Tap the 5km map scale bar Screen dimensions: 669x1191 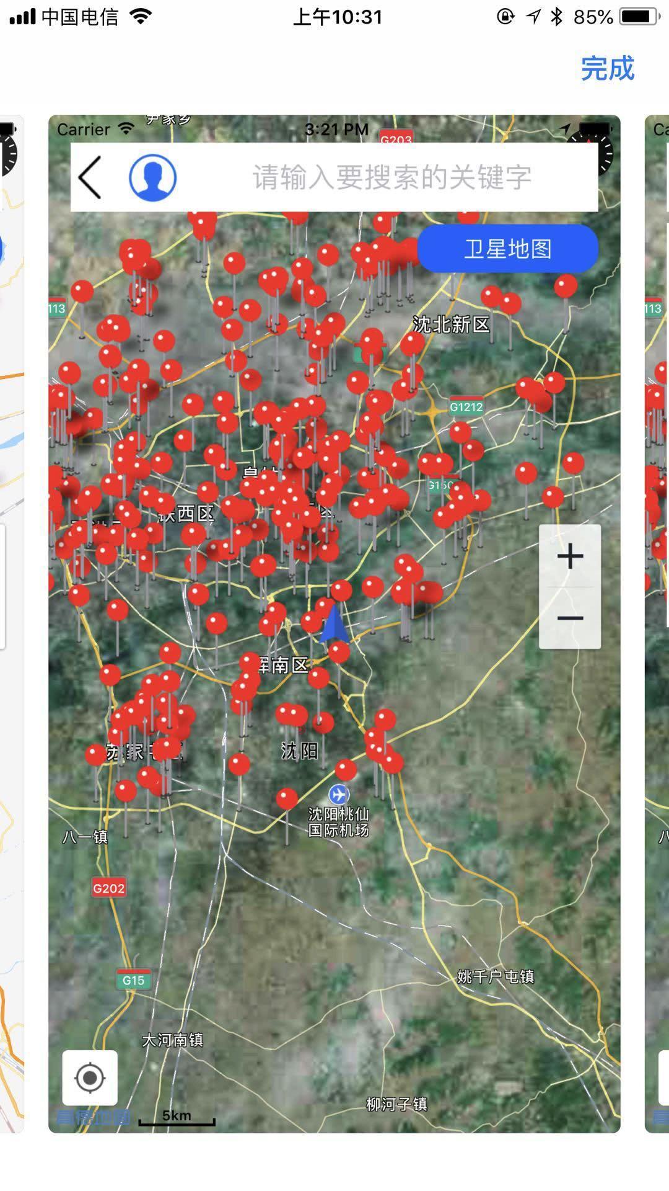[177, 1117]
